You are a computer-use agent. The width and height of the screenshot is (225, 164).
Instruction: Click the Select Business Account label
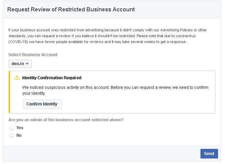[x=33, y=55]
